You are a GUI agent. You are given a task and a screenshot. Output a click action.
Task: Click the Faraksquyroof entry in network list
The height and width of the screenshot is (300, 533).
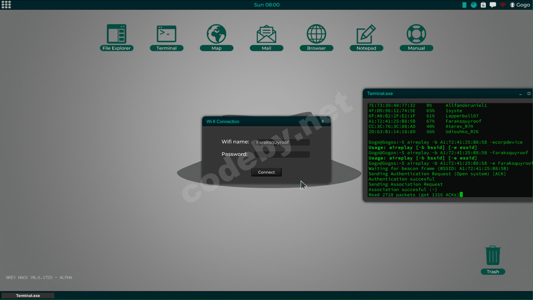pos(463,121)
